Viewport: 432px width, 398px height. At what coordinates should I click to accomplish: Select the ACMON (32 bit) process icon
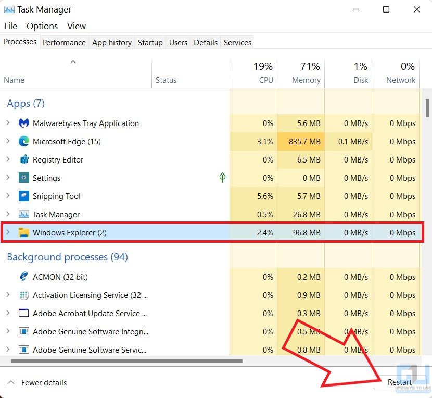[23, 277]
